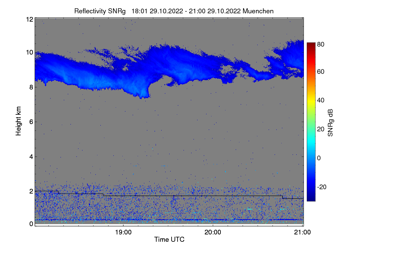Image resolution: width=399 pixels, height=266 pixels.
Task: Click the 0 km height tick label
Action: pyautogui.click(x=31, y=224)
